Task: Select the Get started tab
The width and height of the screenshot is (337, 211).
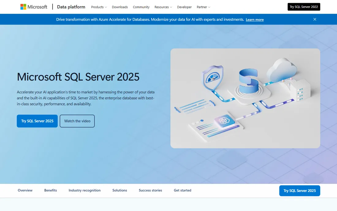Action: (x=183, y=190)
